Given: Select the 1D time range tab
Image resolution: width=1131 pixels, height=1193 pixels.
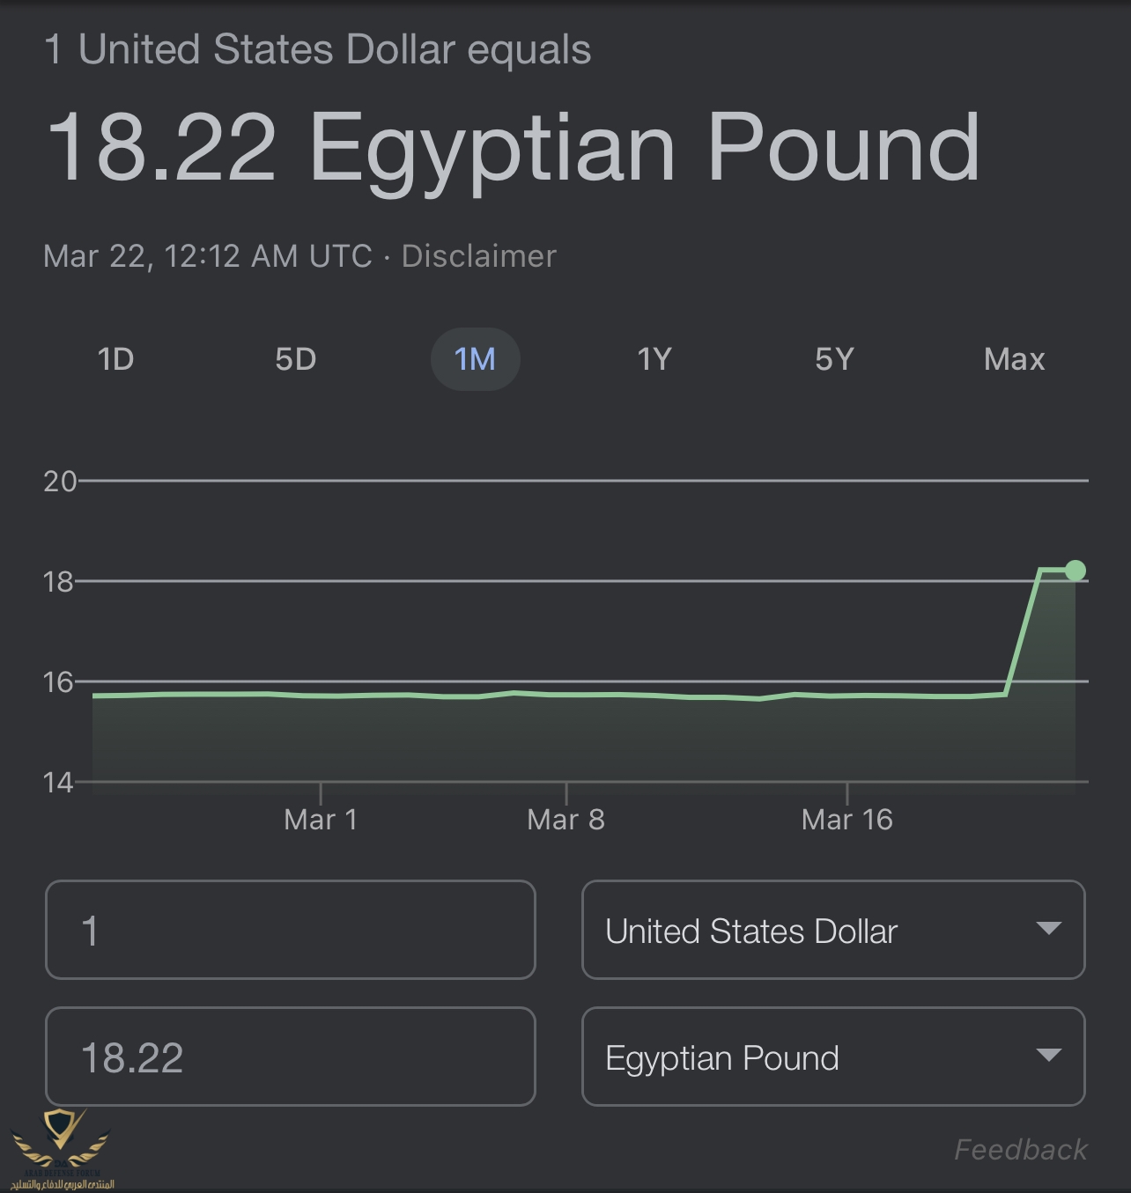Looking at the screenshot, I should pyautogui.click(x=115, y=359).
